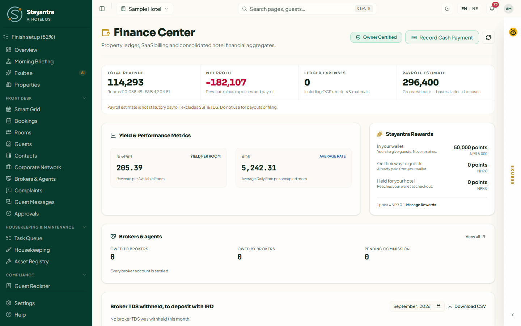
Task: Click the Approvals check icon
Action: pos(9,213)
